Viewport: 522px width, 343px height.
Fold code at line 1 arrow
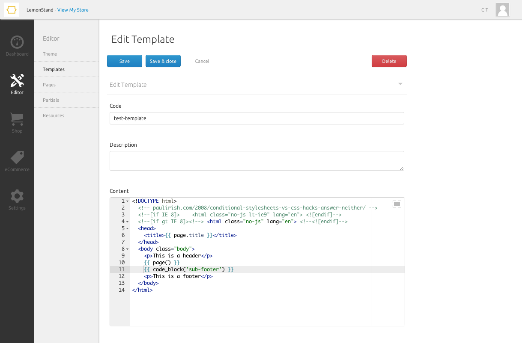click(x=128, y=201)
